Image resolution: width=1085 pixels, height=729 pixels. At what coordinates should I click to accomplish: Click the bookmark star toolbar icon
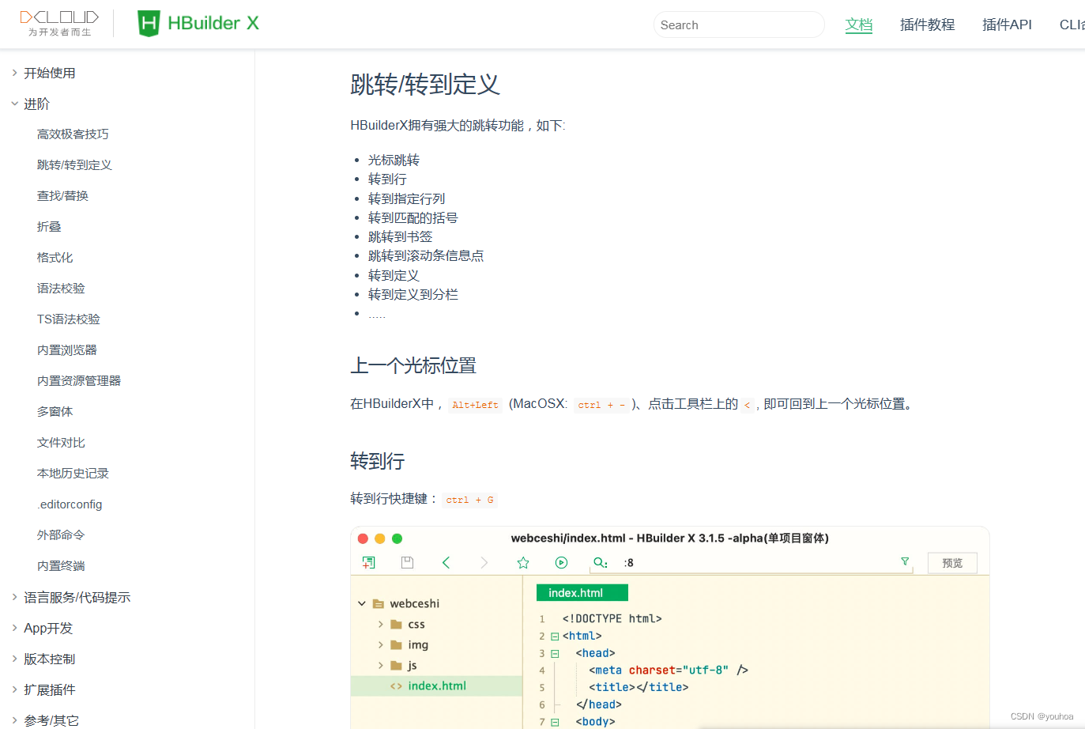pos(523,562)
